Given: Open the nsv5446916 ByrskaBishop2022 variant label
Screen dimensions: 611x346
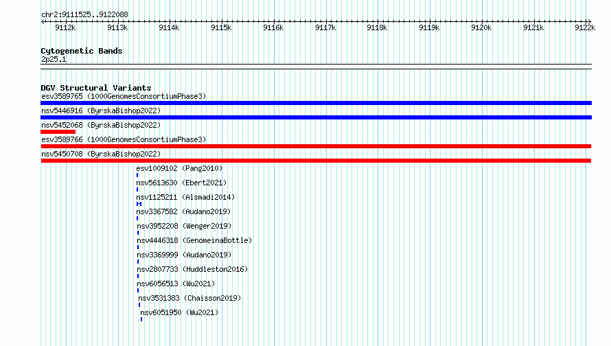Looking at the screenshot, I should coord(101,111).
